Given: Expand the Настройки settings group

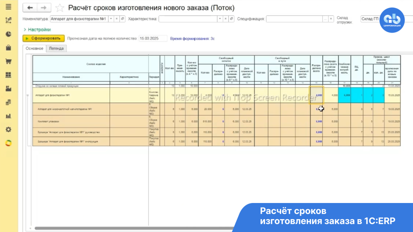Looking at the screenshot, I should tap(37, 30).
